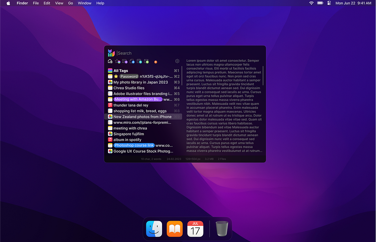The width and height of the screenshot is (376, 242).
Task: Filter clipboard items by images
Action: 125,61
